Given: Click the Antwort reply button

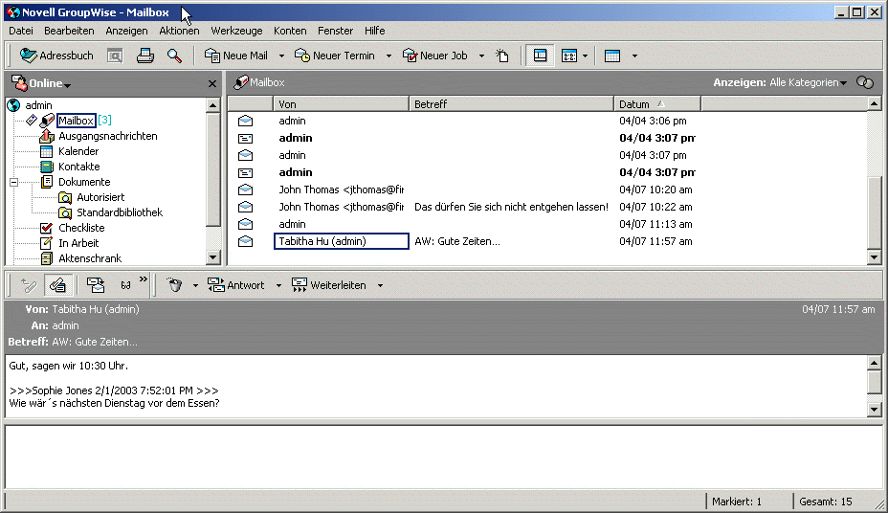Looking at the screenshot, I should [x=235, y=285].
